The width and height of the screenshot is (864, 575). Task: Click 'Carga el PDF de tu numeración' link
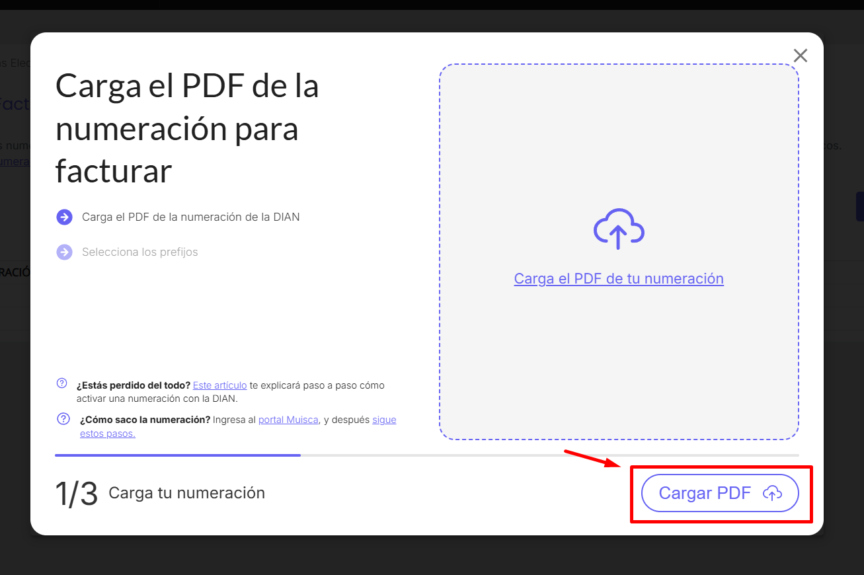click(618, 279)
